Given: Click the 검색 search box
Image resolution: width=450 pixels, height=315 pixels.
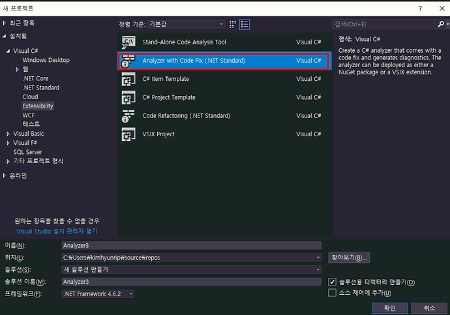Looking at the screenshot, I should point(385,24).
